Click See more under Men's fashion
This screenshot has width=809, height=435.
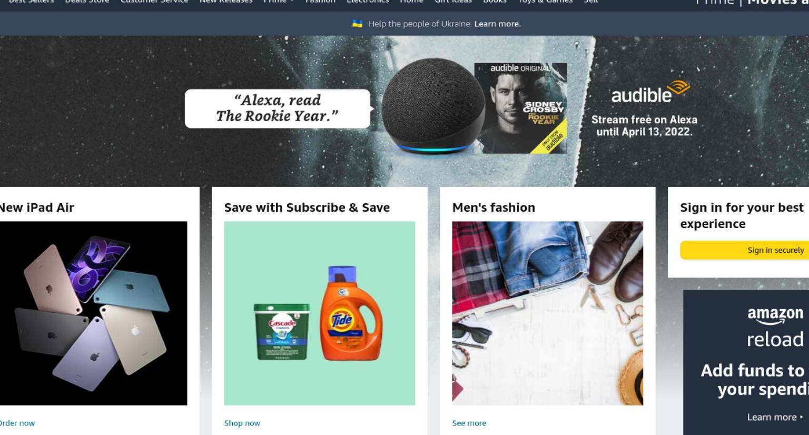coord(469,423)
